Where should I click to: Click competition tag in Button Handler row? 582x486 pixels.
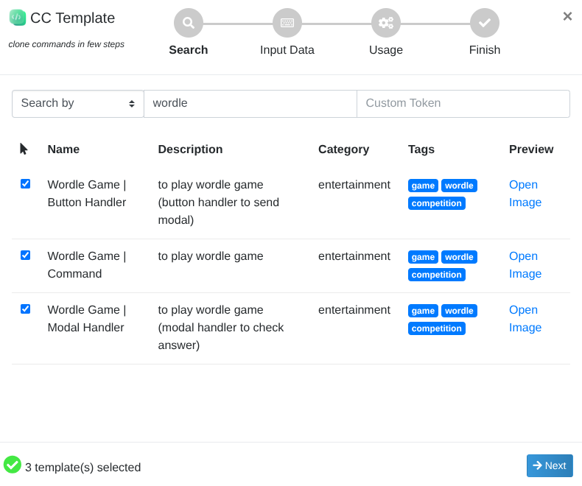coord(436,203)
